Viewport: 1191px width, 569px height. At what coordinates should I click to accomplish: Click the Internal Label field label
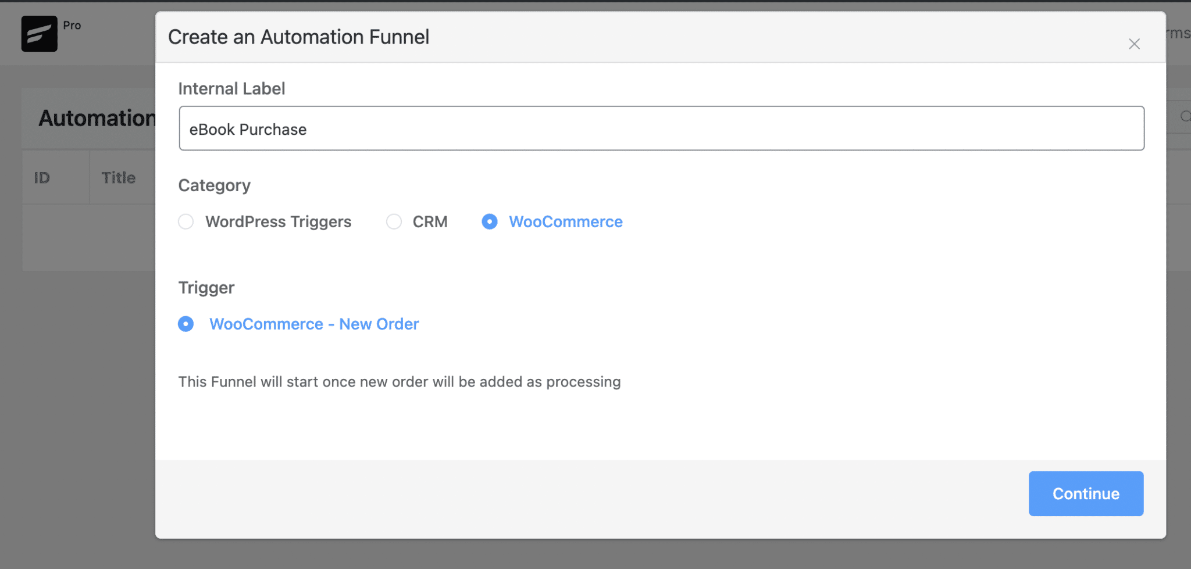tap(231, 88)
